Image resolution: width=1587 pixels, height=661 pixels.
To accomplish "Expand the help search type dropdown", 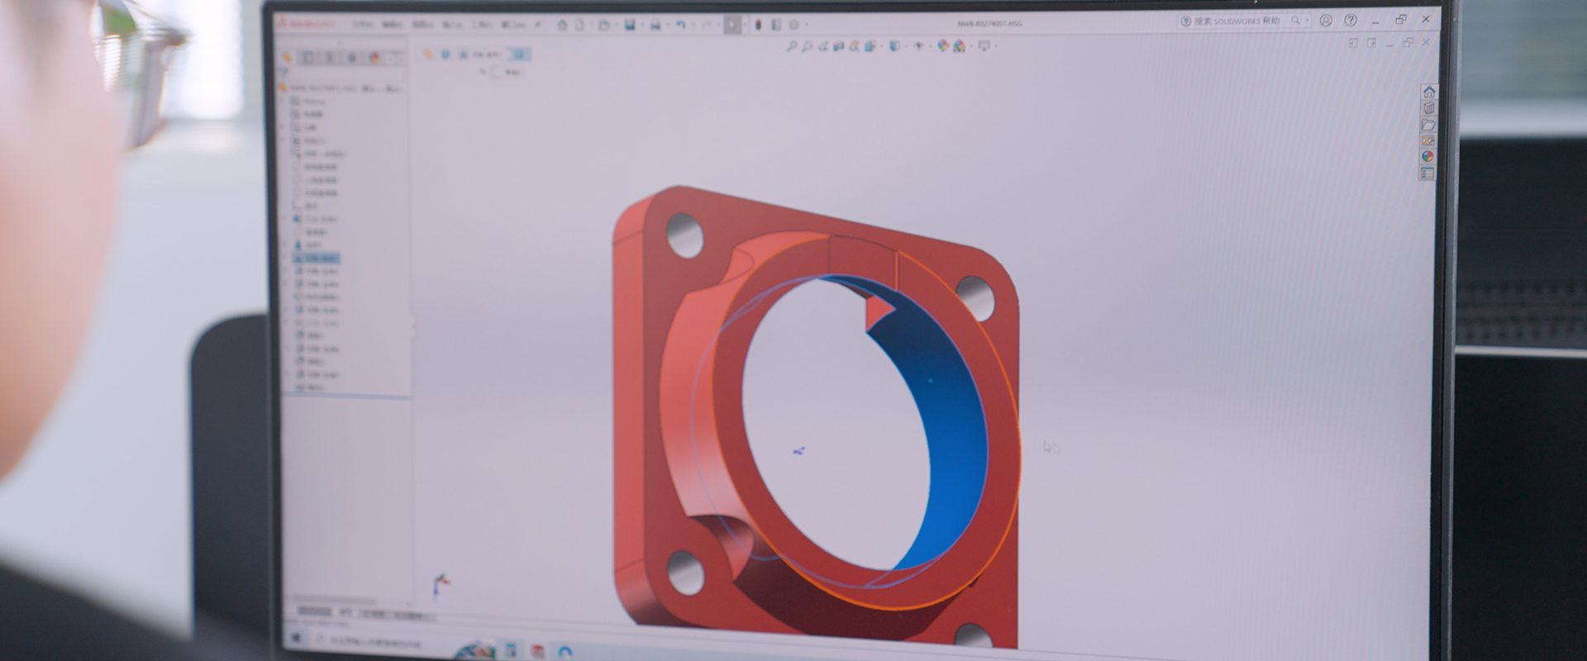I will click(1307, 21).
